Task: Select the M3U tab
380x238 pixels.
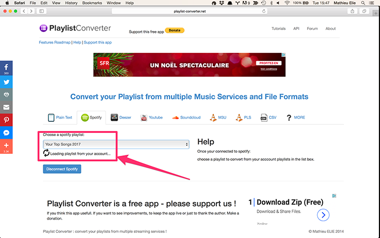Action: tap(218, 117)
